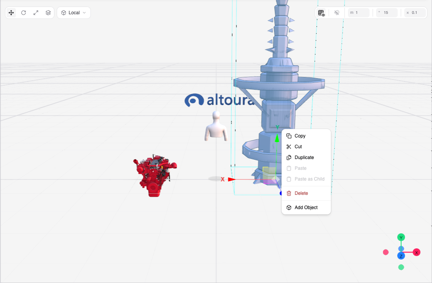The height and width of the screenshot is (283, 432).
Task: Click Add Object in the context menu
Action: click(x=306, y=208)
